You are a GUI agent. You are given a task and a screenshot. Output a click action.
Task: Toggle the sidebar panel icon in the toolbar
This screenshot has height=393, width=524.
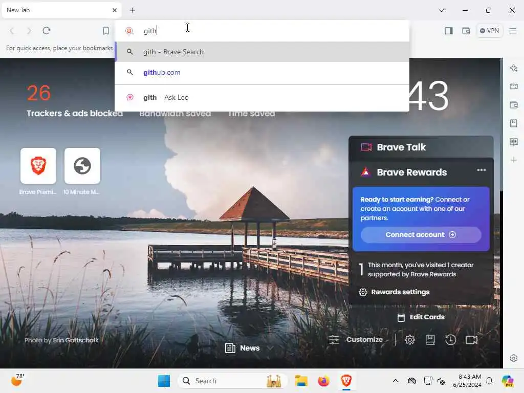click(x=449, y=31)
